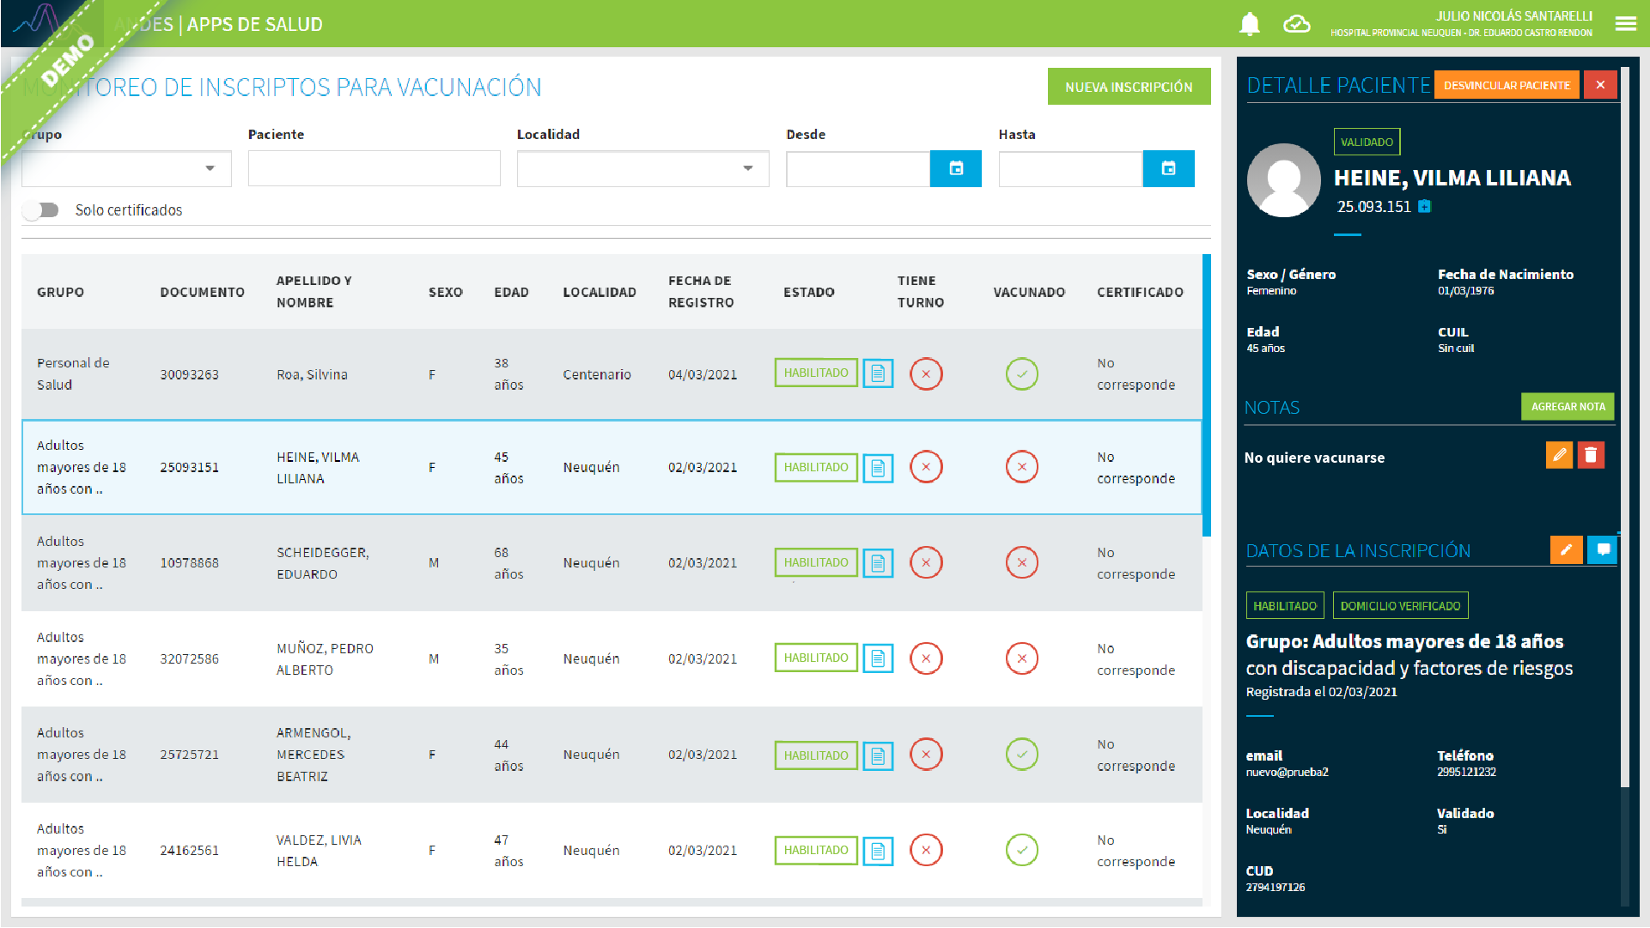The image size is (1650, 928).
Task: Edit the 'No quiere vacunarse' note
Action: pos(1559,455)
